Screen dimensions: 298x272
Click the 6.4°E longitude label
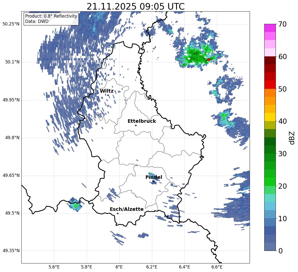coord(184,267)
